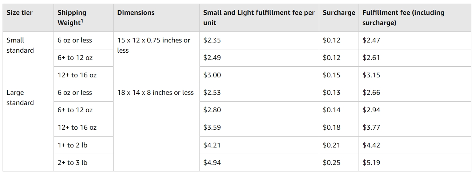Click the Dimensions column header
Viewport: 475px width, 174px height.
pos(157,17)
